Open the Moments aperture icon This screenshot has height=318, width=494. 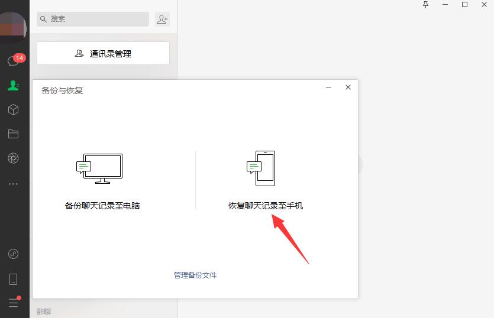(13, 158)
